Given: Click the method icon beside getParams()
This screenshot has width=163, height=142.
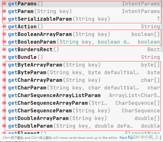Looking at the screenshot, I should coord(4,4).
